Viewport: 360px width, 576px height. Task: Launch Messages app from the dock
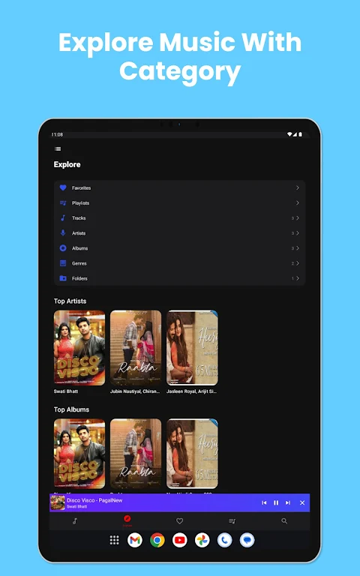tap(247, 540)
